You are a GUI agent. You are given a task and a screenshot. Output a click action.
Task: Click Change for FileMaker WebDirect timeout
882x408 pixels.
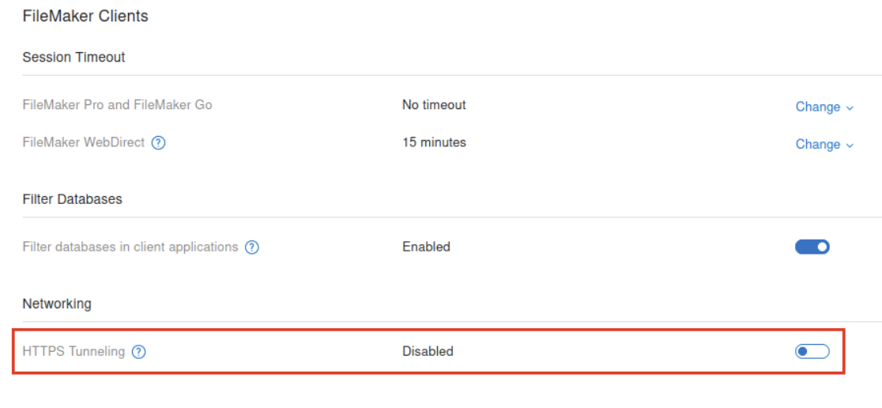coord(817,144)
